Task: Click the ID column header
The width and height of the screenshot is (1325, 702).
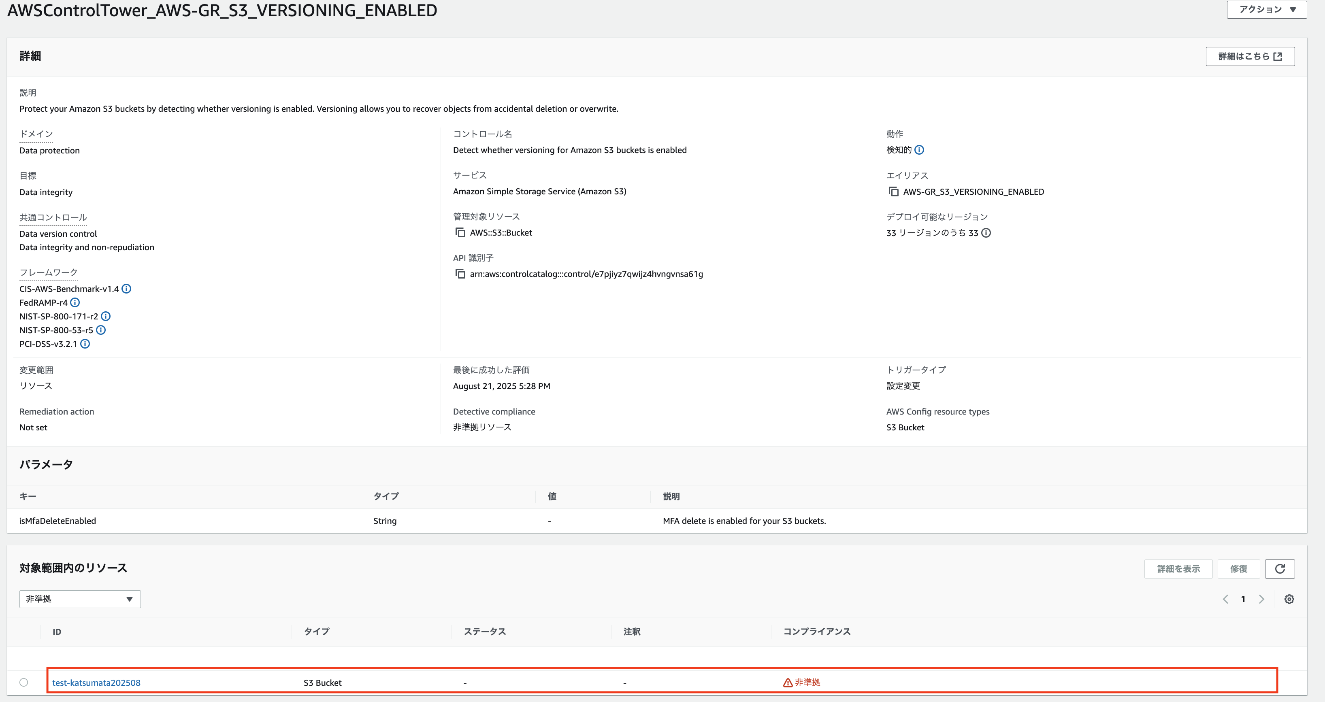Action: [x=57, y=632]
